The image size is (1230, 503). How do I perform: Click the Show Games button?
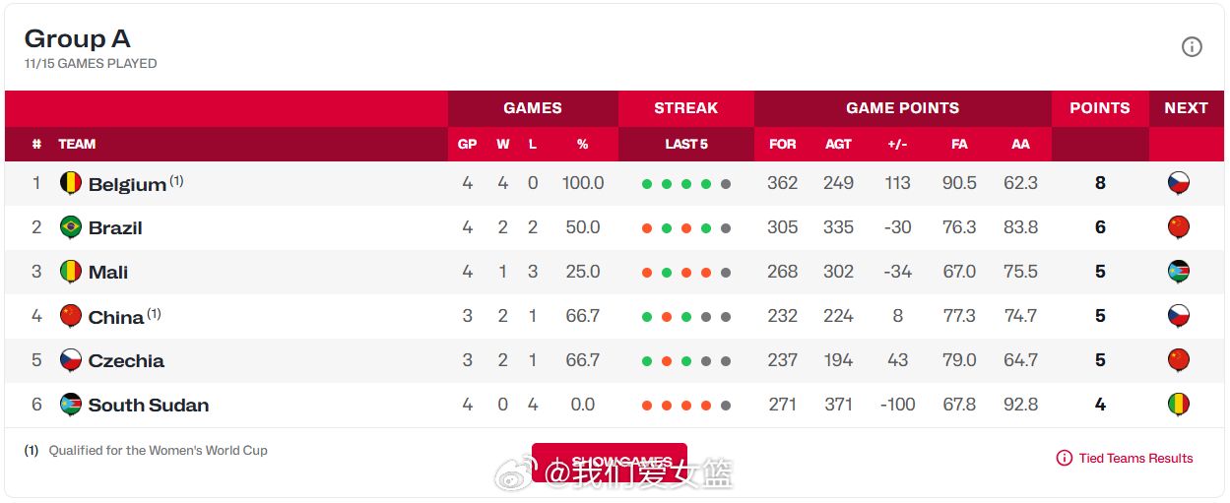coord(610,462)
